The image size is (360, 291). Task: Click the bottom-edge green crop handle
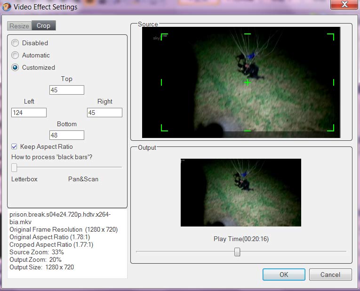(248, 131)
